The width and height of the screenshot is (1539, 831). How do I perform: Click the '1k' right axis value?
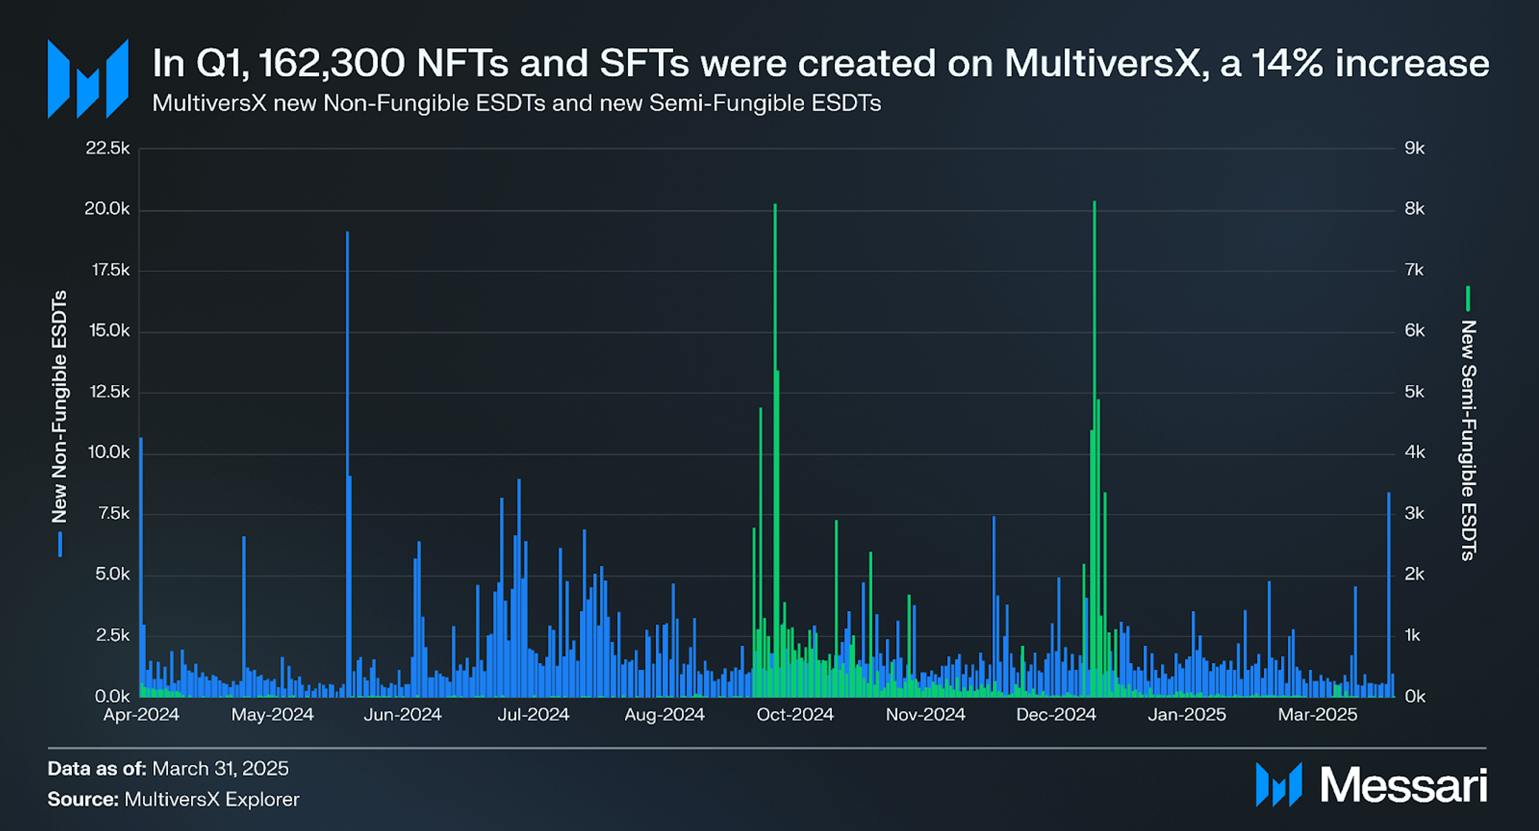point(1415,635)
